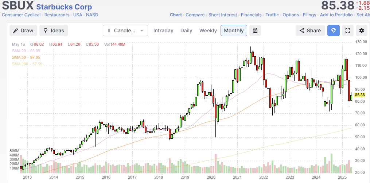Expand the Candle chart type dropdown
The width and height of the screenshot is (370, 183).
coord(125,30)
